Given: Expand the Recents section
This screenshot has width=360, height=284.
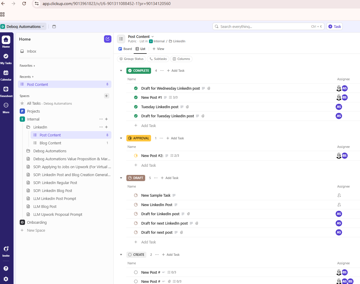Looking at the screenshot, I should 26,77.
